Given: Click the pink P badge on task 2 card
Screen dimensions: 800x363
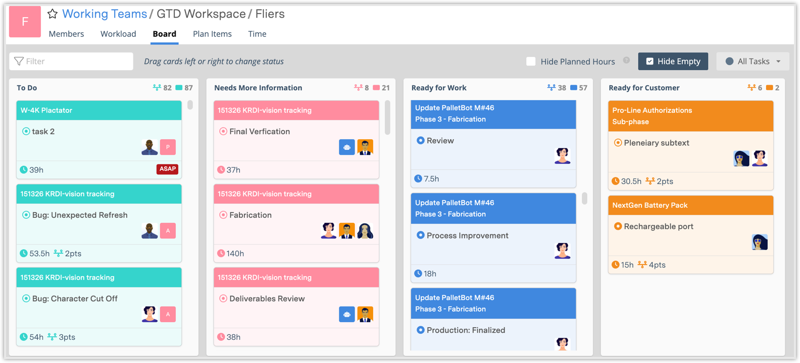Looking at the screenshot, I should [x=168, y=147].
